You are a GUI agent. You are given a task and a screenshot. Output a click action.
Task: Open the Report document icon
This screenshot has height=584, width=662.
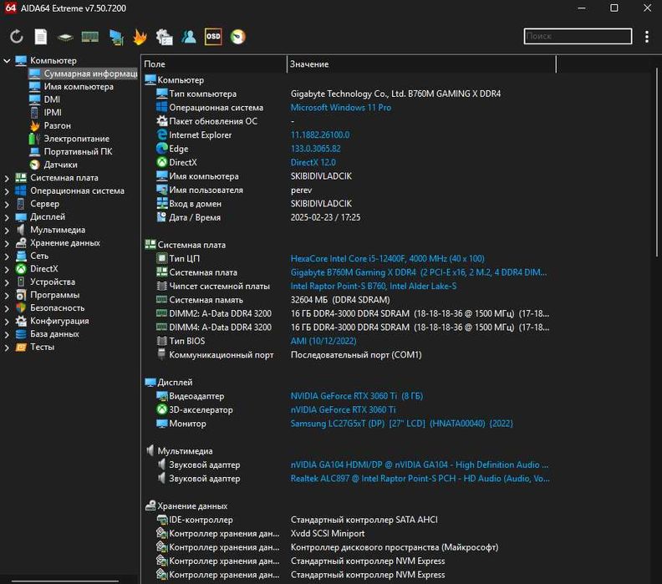click(x=40, y=37)
